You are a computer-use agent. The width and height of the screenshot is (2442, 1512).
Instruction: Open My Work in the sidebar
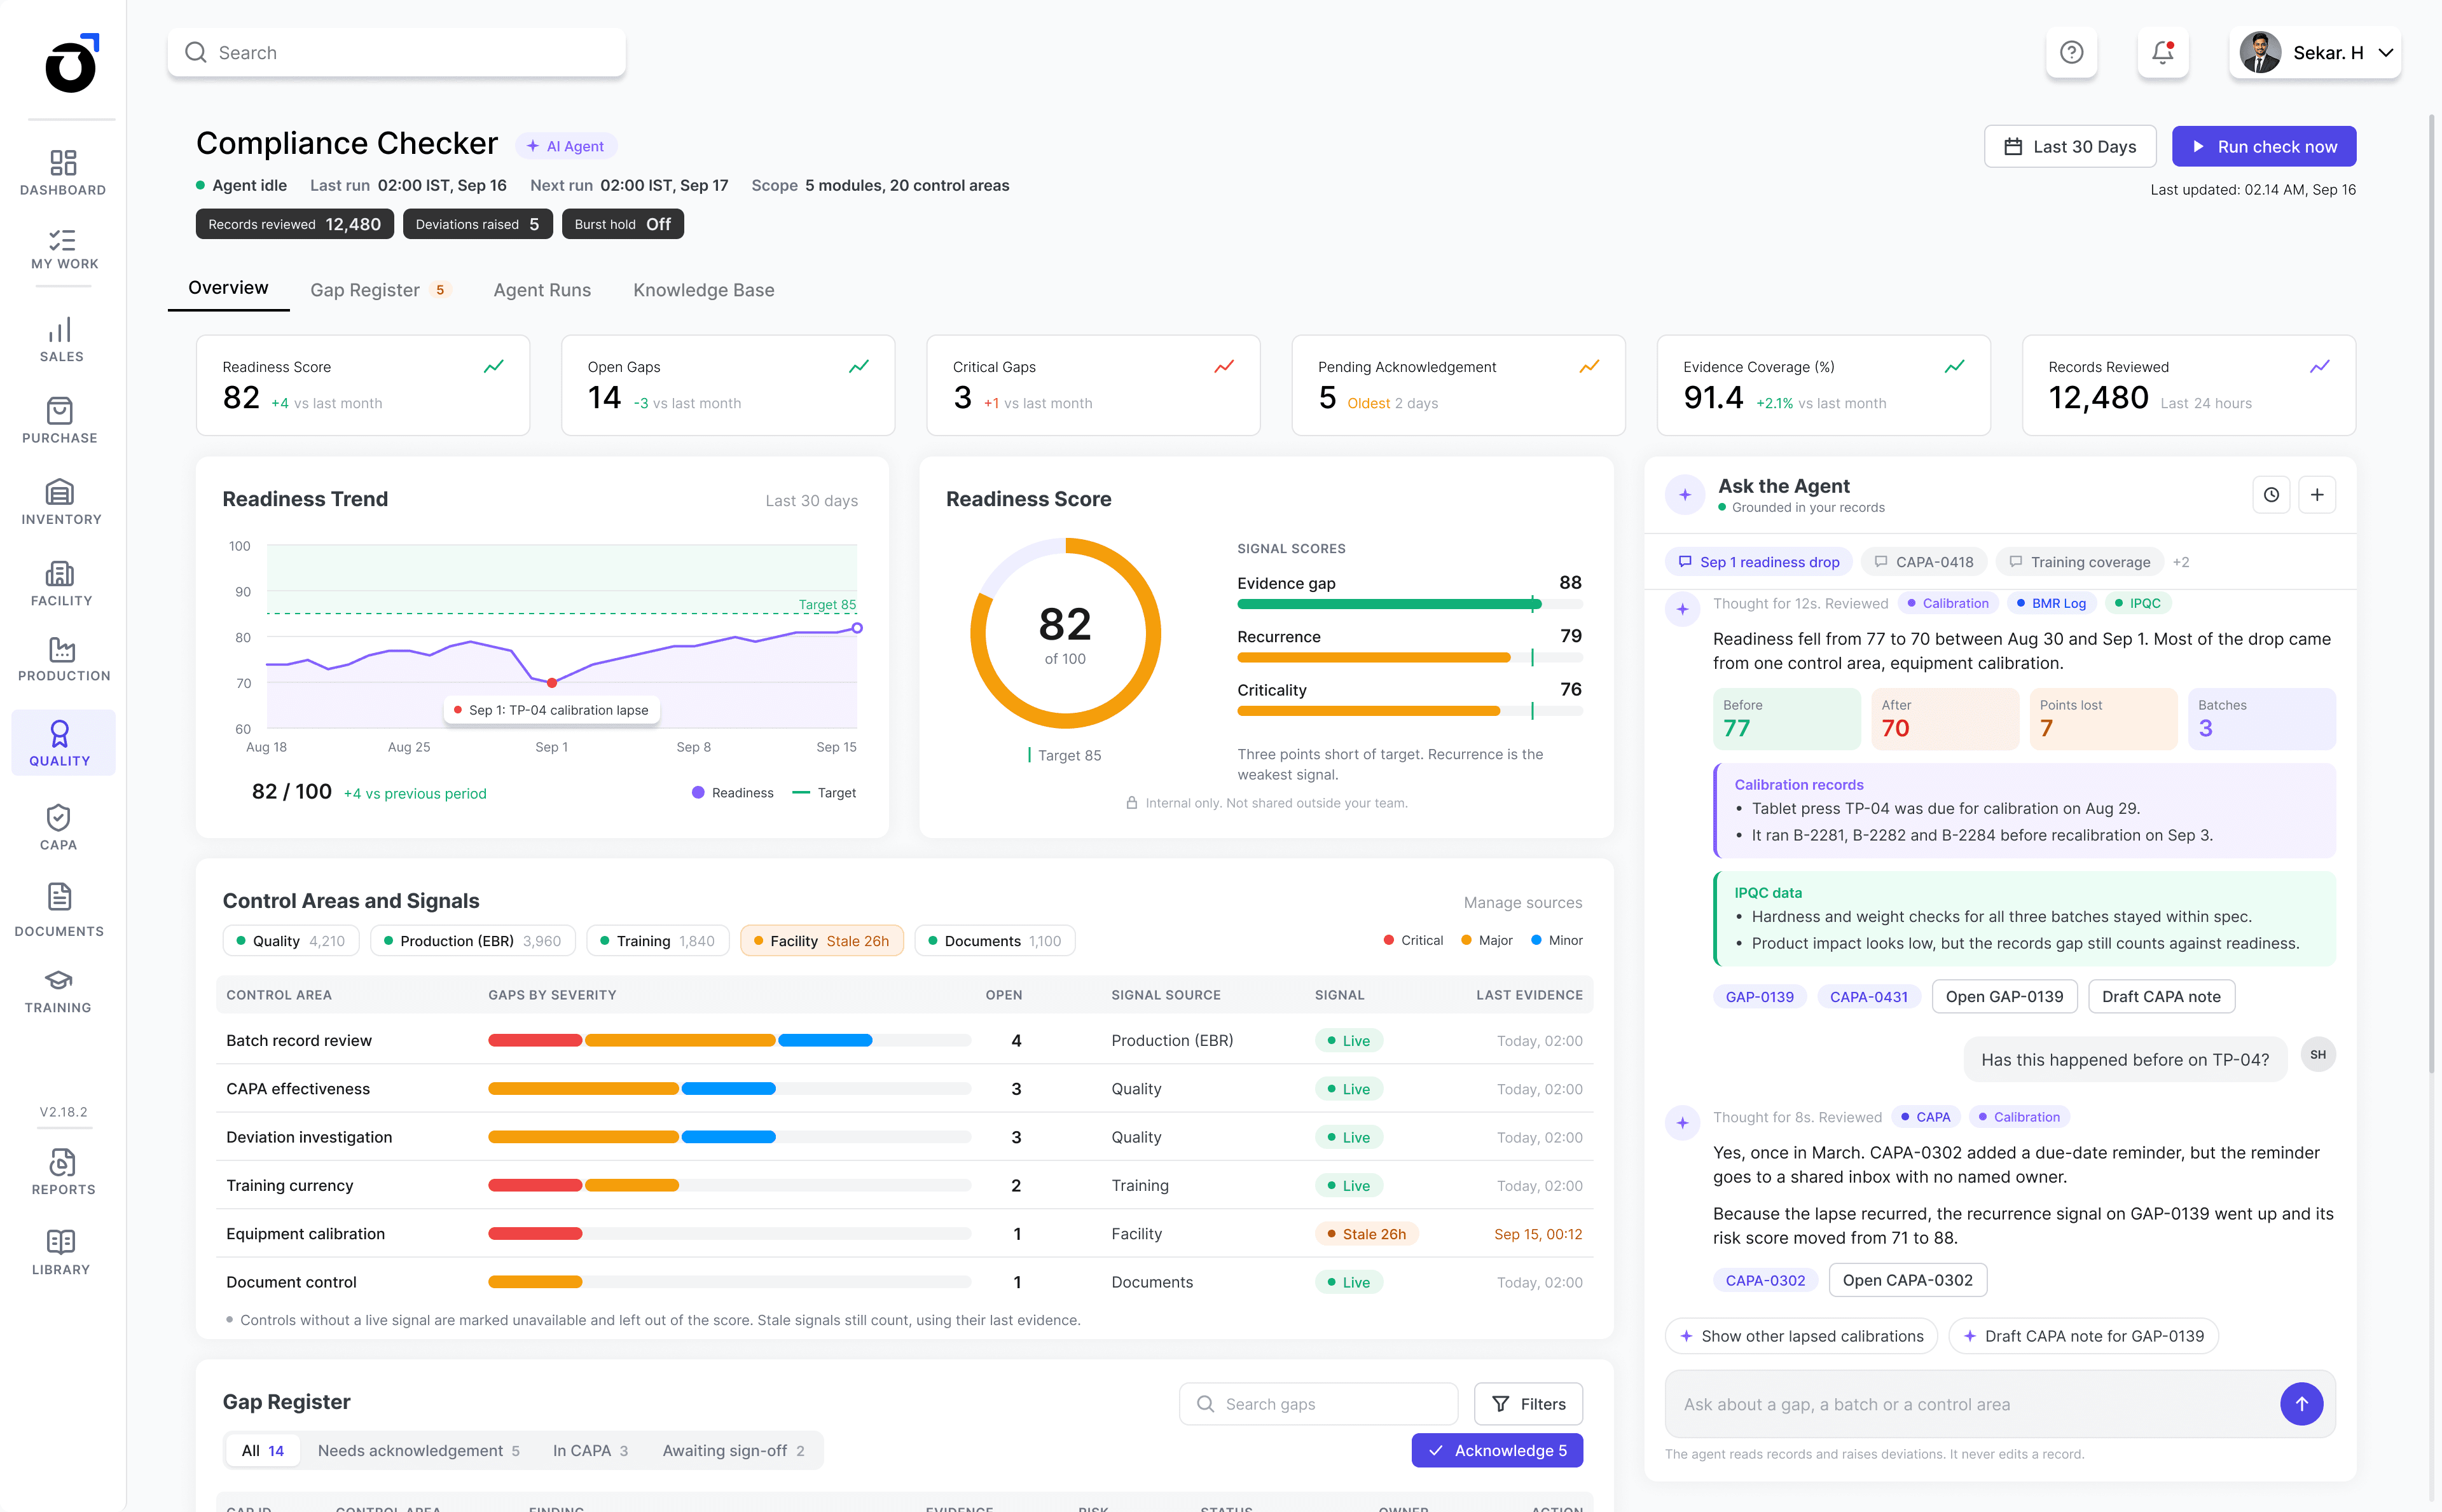coord(63,249)
